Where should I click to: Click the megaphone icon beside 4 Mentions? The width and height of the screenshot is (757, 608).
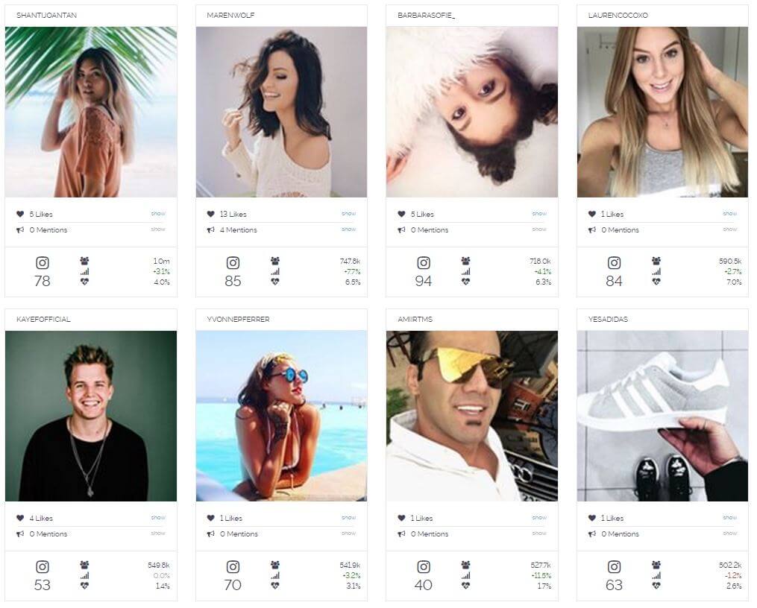pos(210,230)
